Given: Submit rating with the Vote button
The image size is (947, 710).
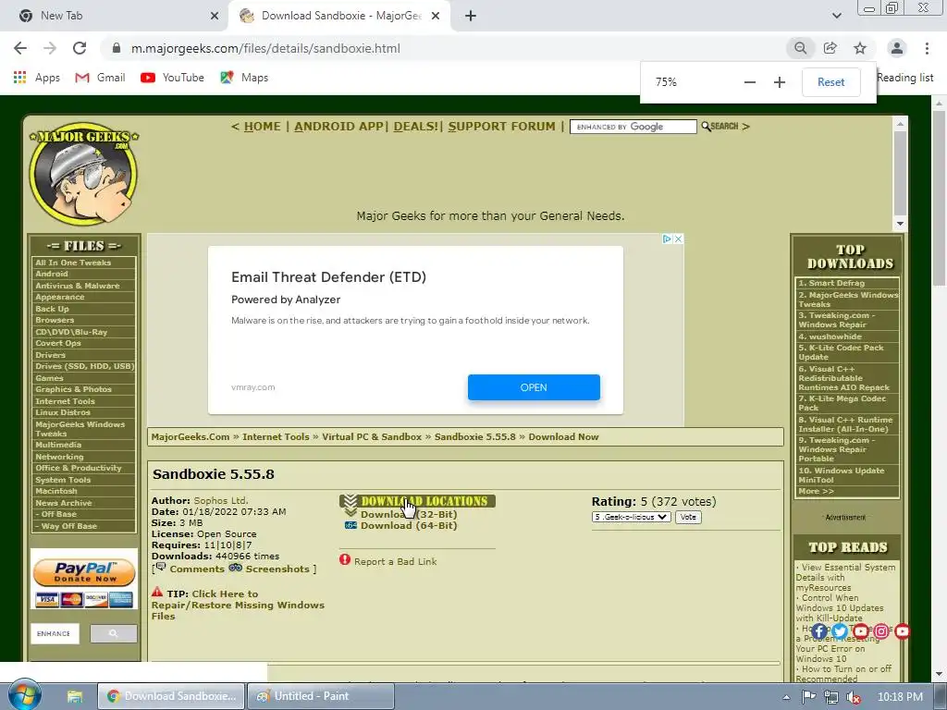Looking at the screenshot, I should 688,517.
